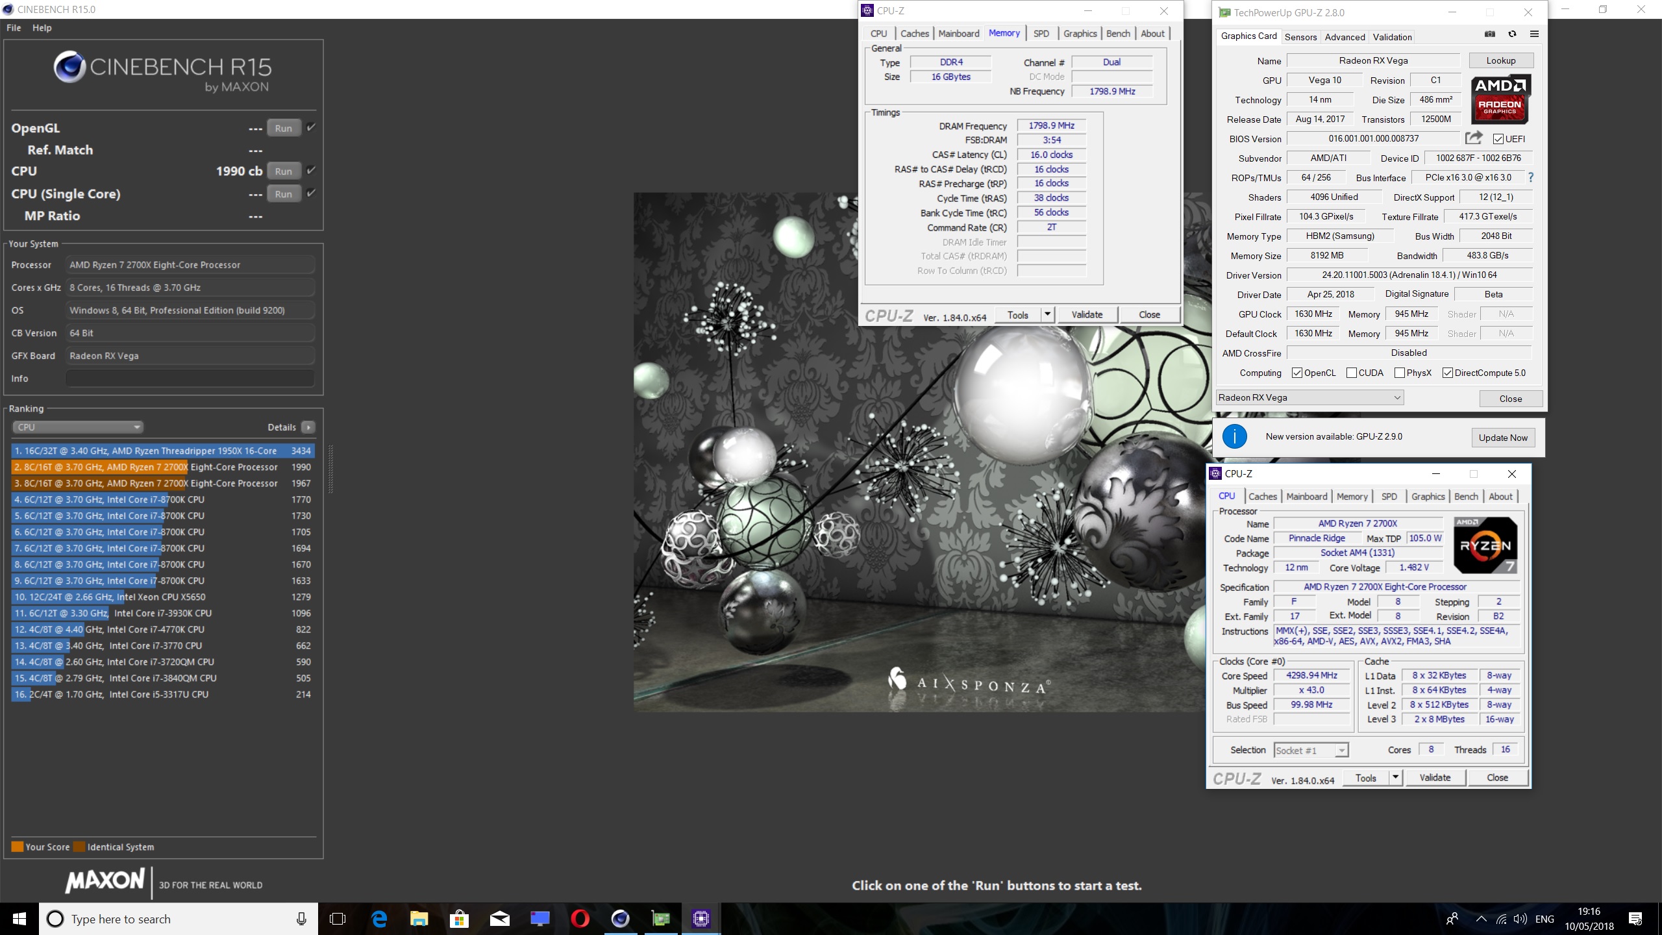Open Microsoft Store from taskbar
The image size is (1662, 935).
[x=460, y=919]
